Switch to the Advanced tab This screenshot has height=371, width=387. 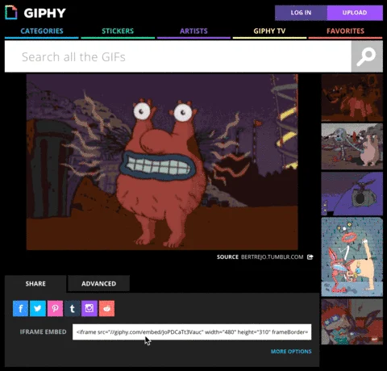point(98,284)
